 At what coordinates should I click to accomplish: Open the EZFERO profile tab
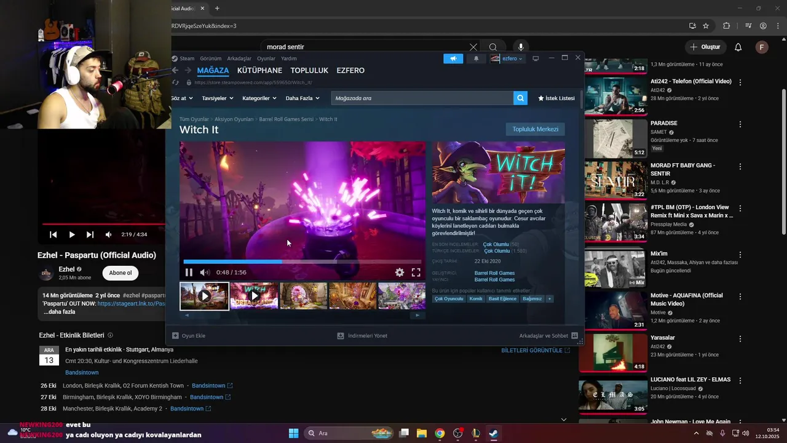[x=350, y=70]
